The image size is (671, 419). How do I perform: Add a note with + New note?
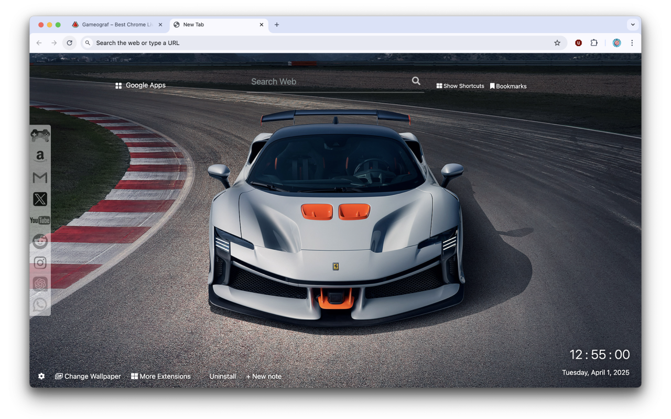coord(264,376)
